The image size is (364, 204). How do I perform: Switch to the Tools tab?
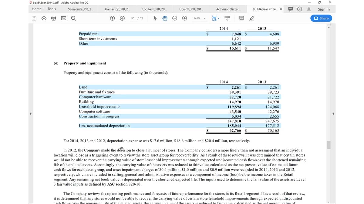(52, 9)
